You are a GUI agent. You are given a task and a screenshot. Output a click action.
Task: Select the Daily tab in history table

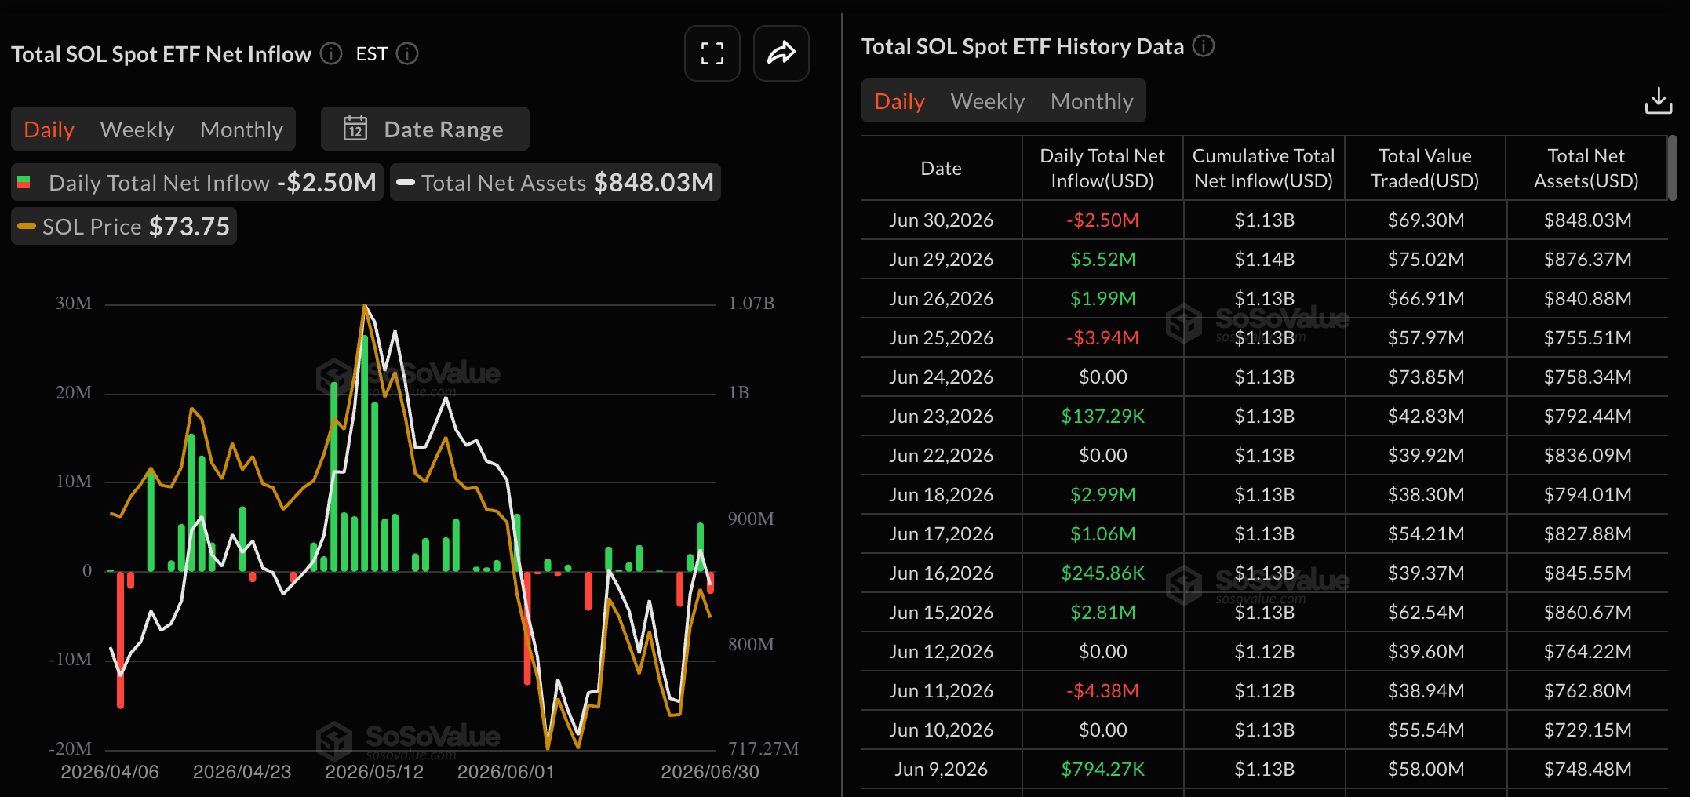(899, 101)
